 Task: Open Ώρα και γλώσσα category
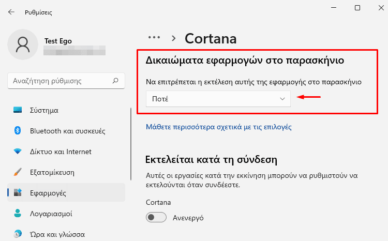66,234
